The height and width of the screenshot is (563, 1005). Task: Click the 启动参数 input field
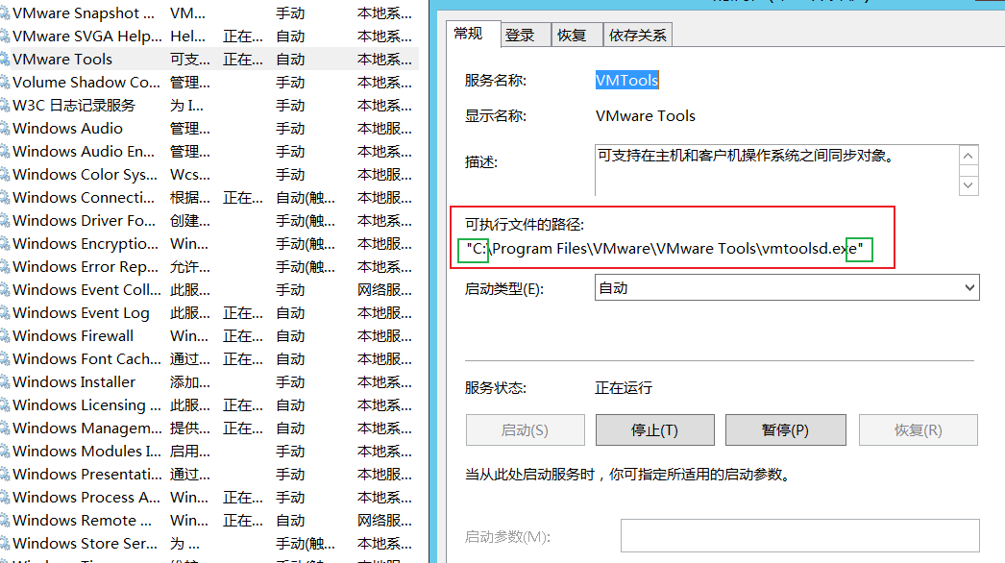(799, 536)
